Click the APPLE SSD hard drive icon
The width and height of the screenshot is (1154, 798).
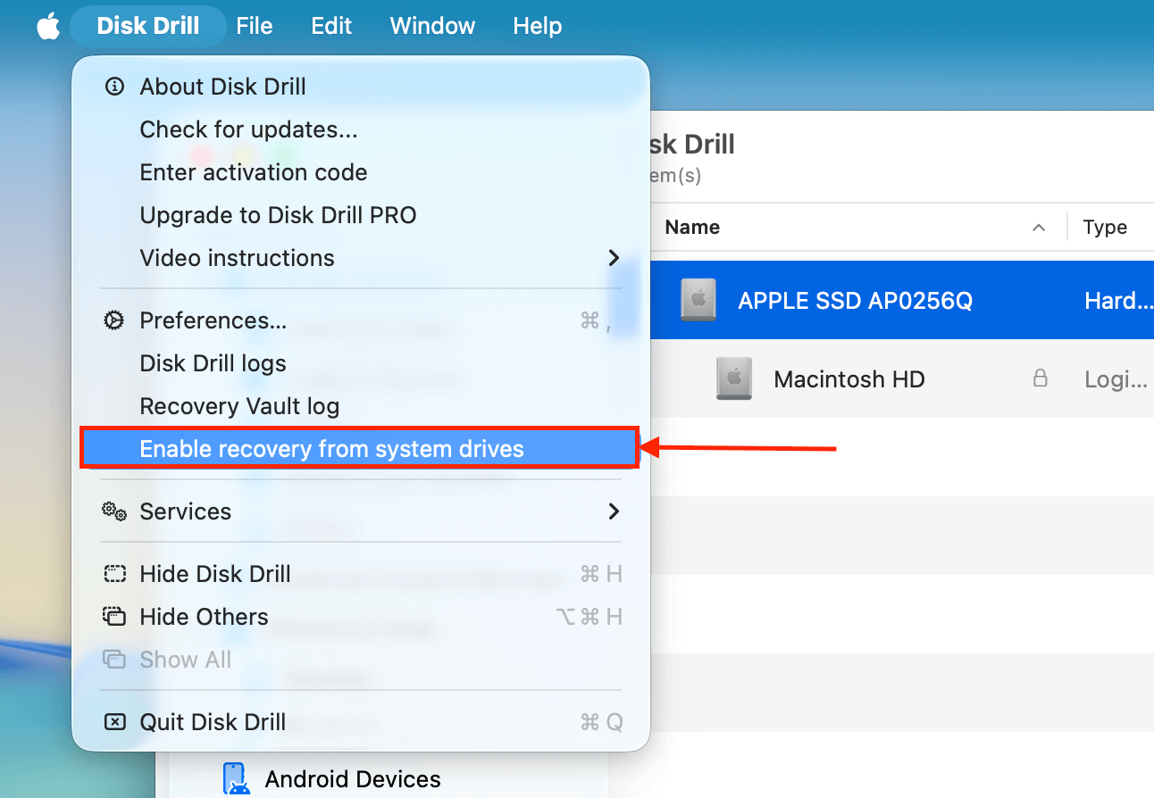point(698,300)
